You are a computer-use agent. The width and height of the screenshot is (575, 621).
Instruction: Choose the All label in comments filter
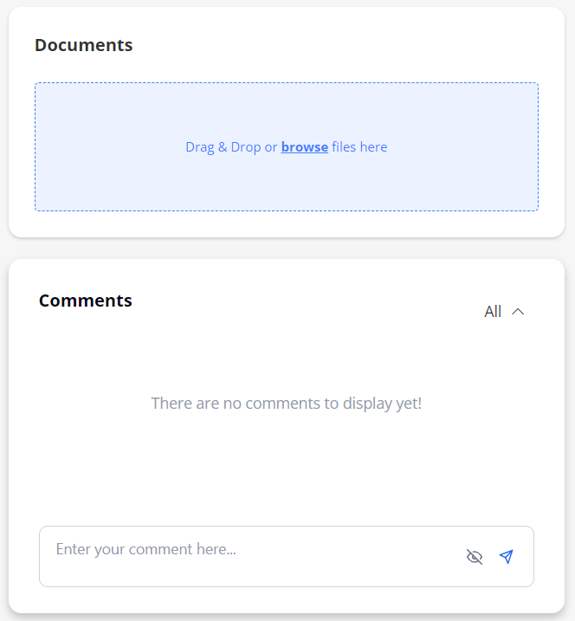click(x=493, y=312)
